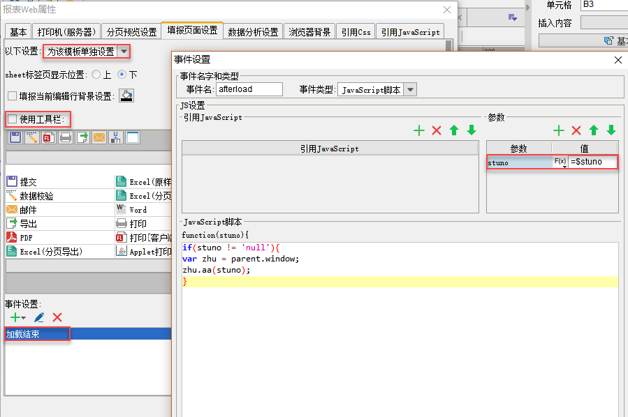This screenshot has height=417, width=628.
Task: Click the envelope mail icon in toolbar preview
Action: [99, 137]
